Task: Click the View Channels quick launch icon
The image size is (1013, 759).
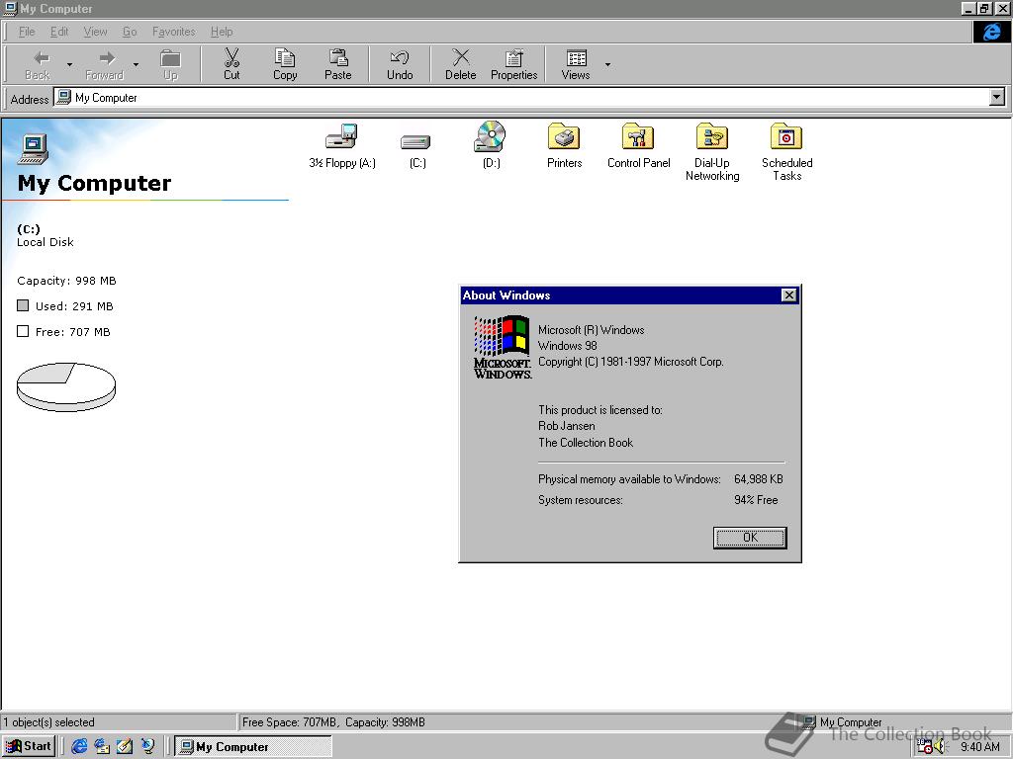Action: click(147, 746)
